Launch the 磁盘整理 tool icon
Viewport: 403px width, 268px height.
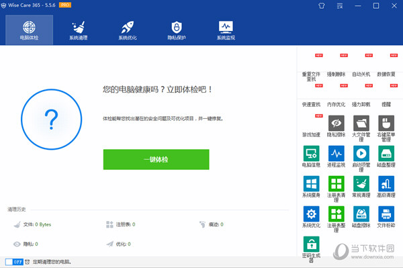(x=386, y=154)
